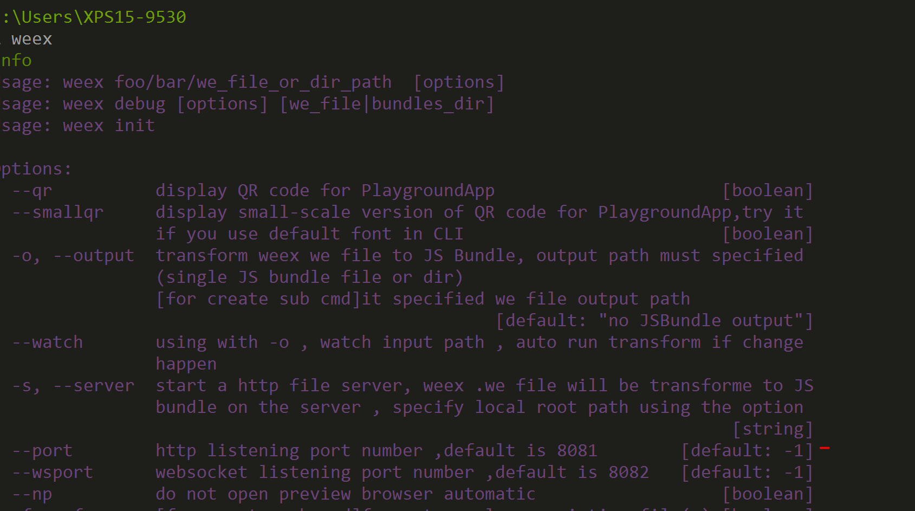Click the 'default is 8081' text
This screenshot has height=511, width=915.
520,451
